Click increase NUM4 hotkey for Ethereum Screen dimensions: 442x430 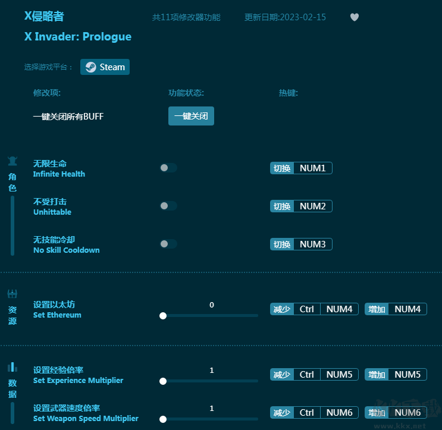click(x=396, y=309)
